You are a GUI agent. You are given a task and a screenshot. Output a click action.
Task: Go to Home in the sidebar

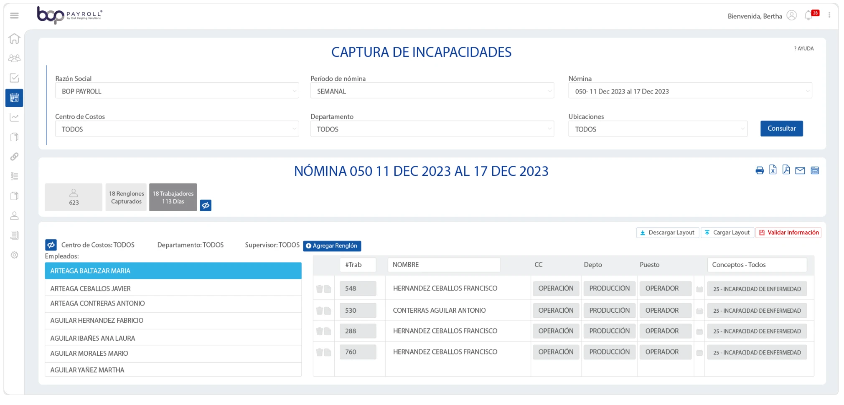(14, 38)
